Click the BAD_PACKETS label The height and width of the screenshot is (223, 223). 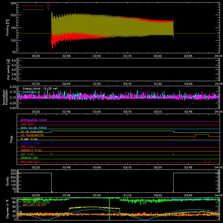tap(30, 162)
